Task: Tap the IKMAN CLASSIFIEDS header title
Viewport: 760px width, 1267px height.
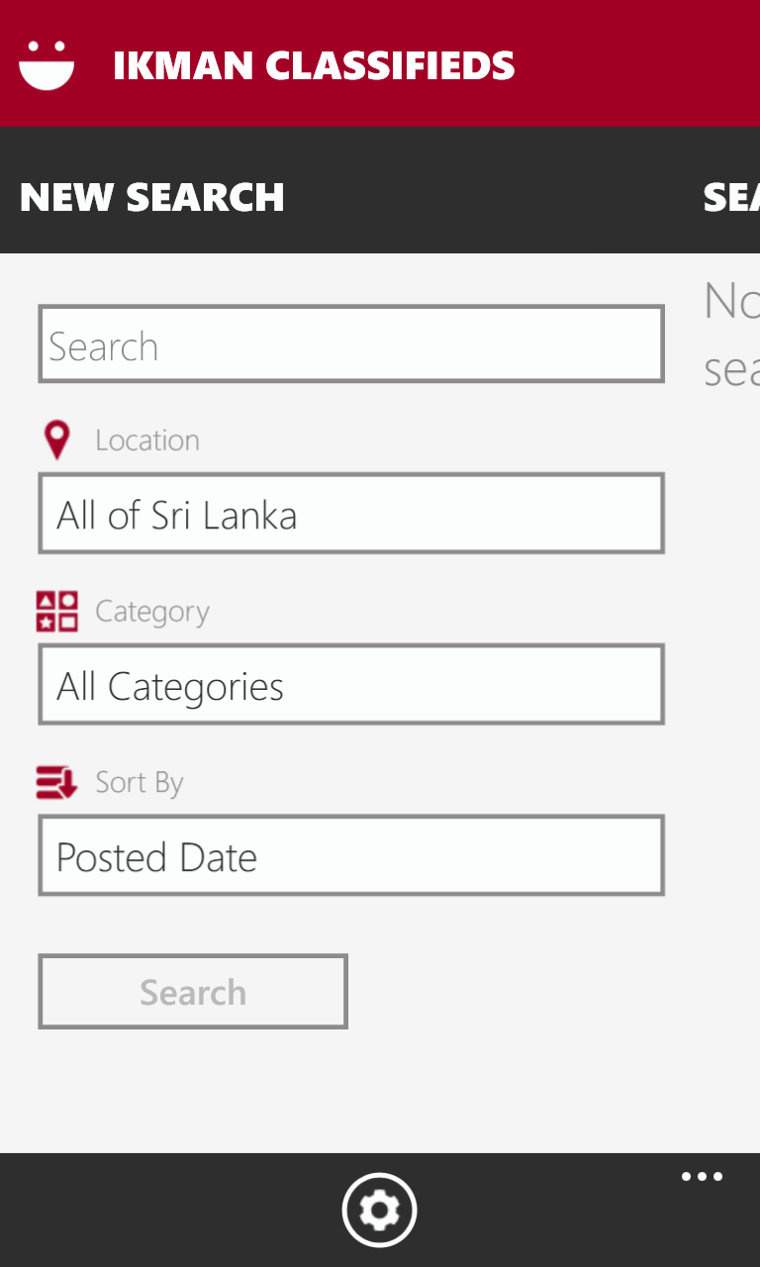Action: pyautogui.click(x=314, y=65)
